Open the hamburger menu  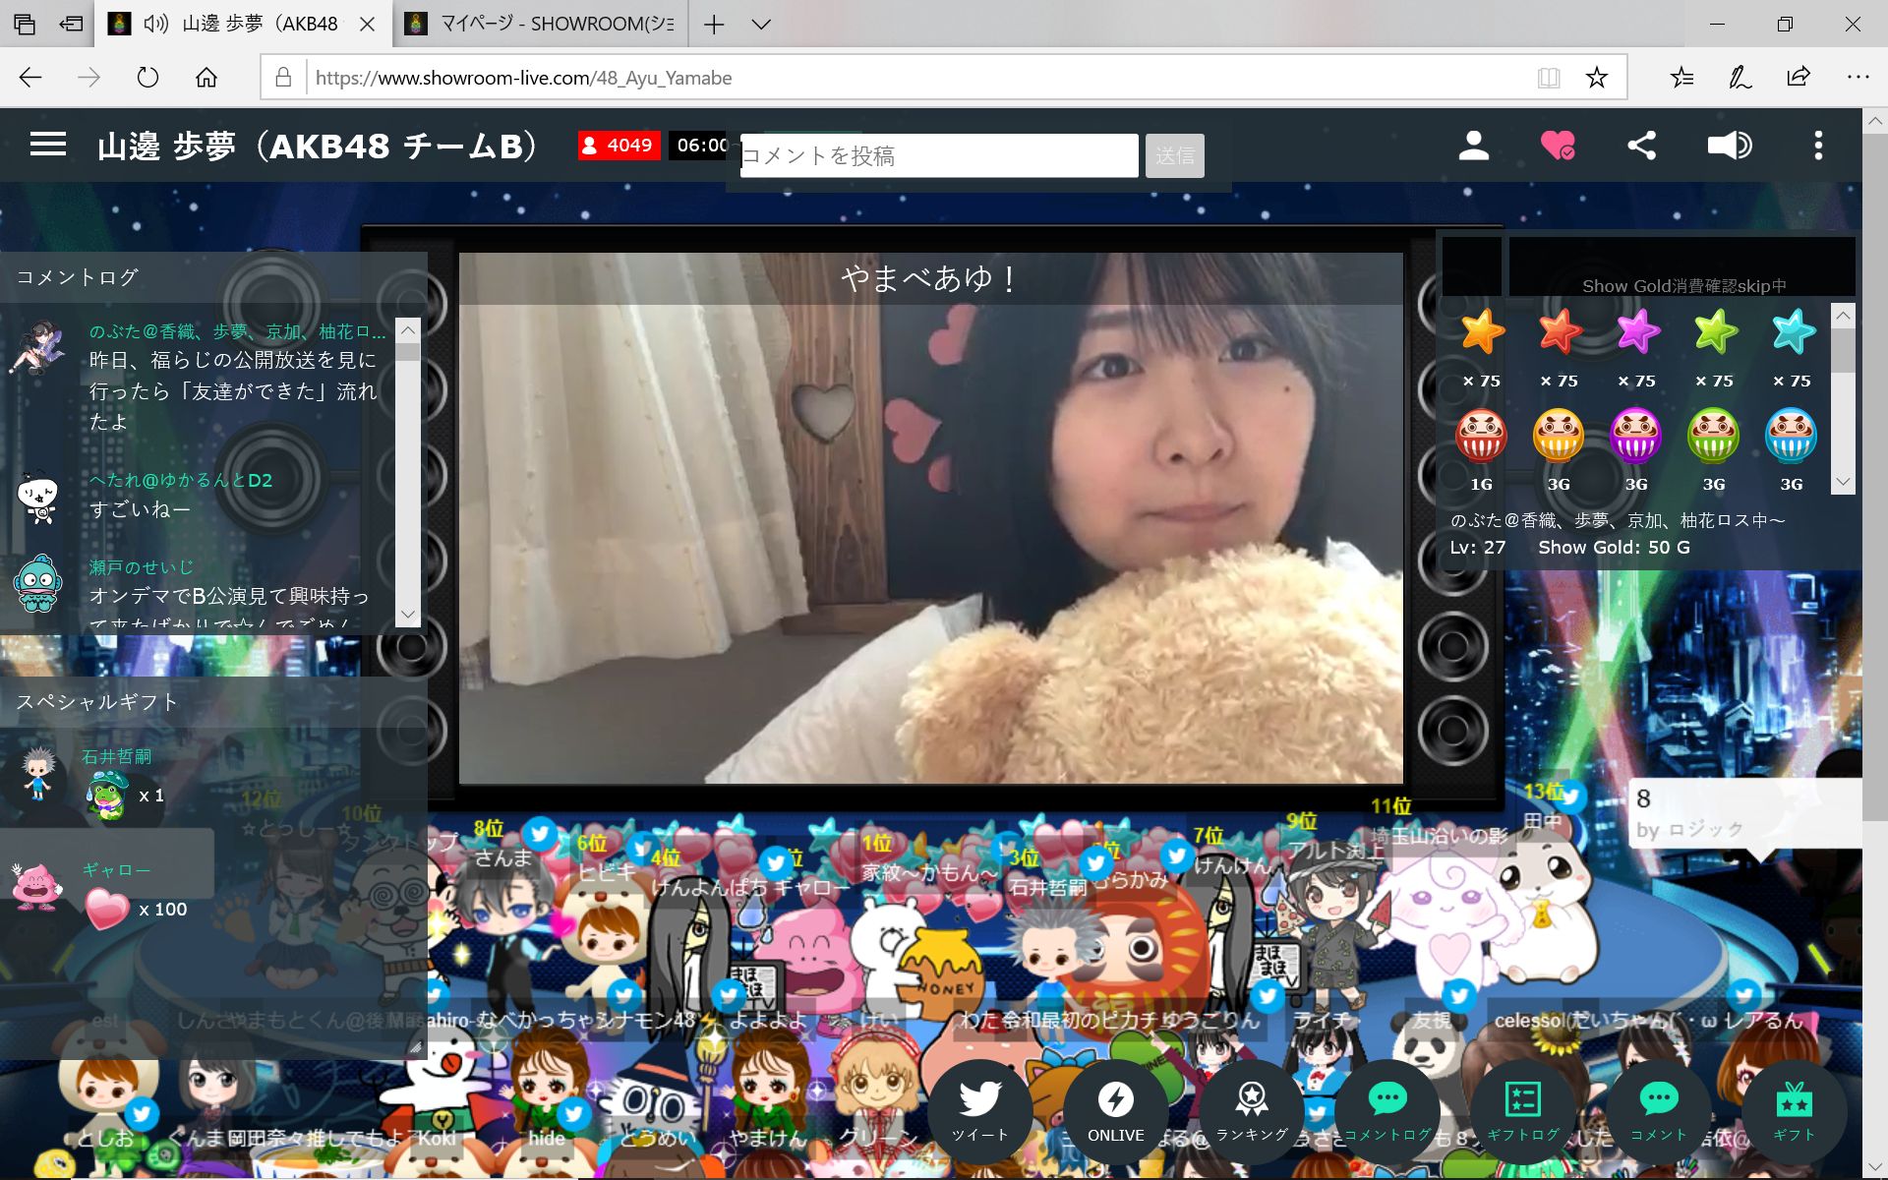47,146
